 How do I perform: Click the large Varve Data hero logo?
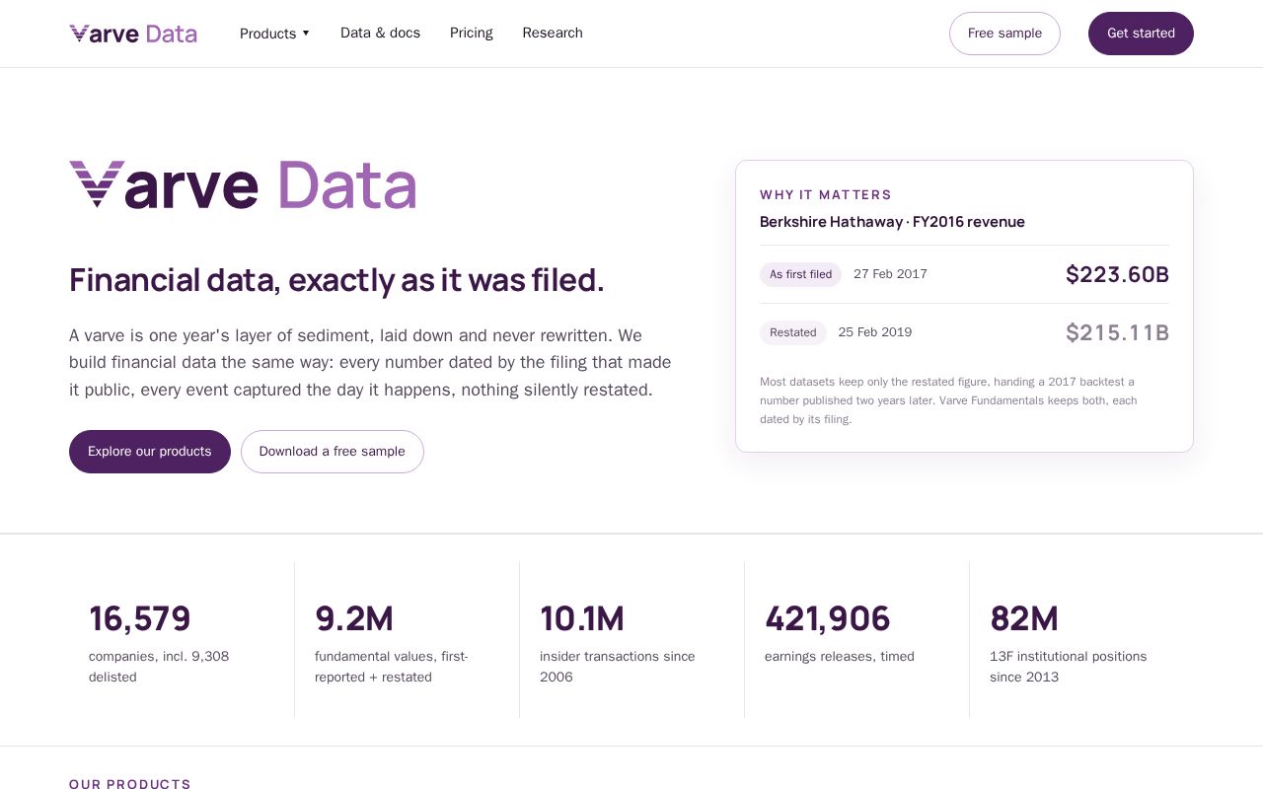click(x=243, y=184)
